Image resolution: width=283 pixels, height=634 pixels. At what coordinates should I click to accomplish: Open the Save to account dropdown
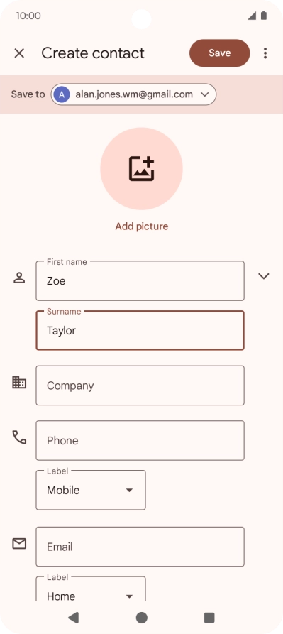[x=133, y=94]
